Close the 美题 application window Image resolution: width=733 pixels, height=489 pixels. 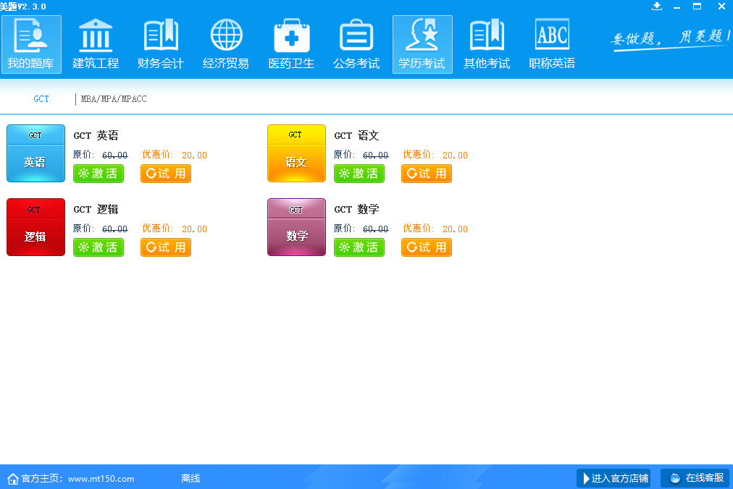tap(721, 7)
